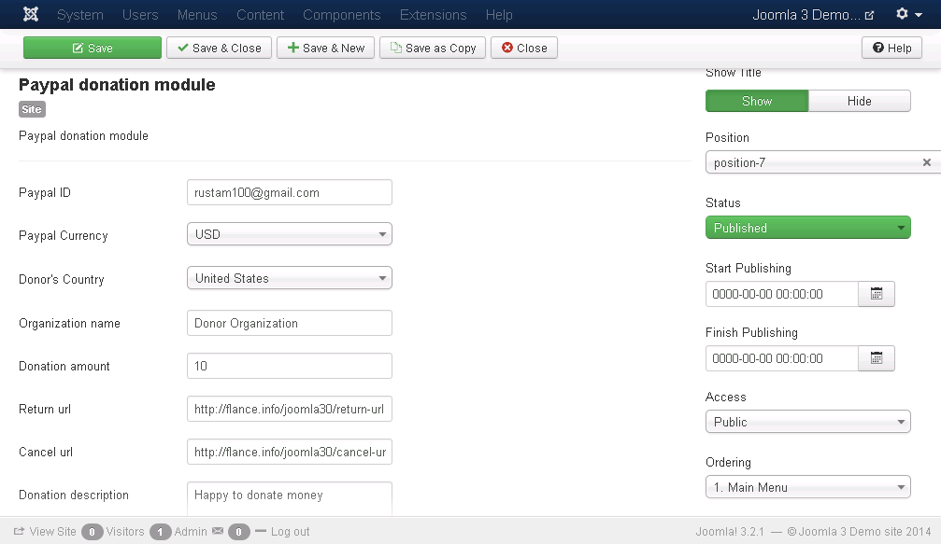Set Show Title to Hide
The height and width of the screenshot is (544, 941).
tap(860, 101)
